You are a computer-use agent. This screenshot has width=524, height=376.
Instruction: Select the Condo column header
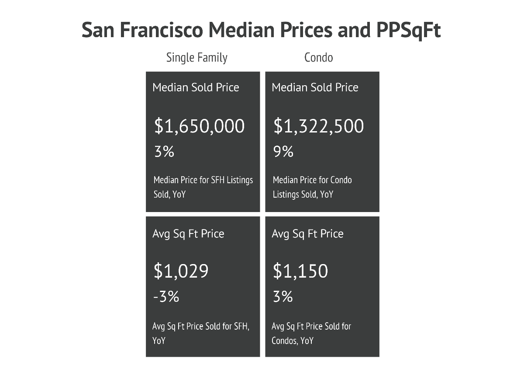[x=319, y=57]
